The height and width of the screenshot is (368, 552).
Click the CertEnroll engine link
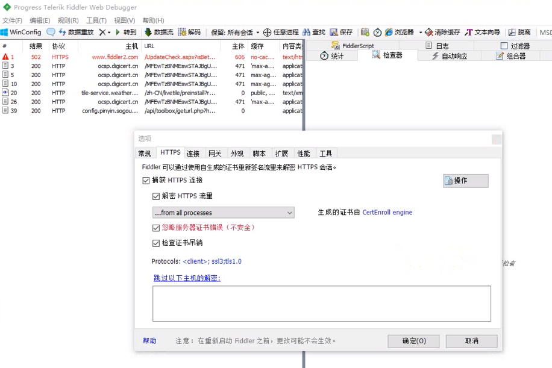pyautogui.click(x=387, y=212)
